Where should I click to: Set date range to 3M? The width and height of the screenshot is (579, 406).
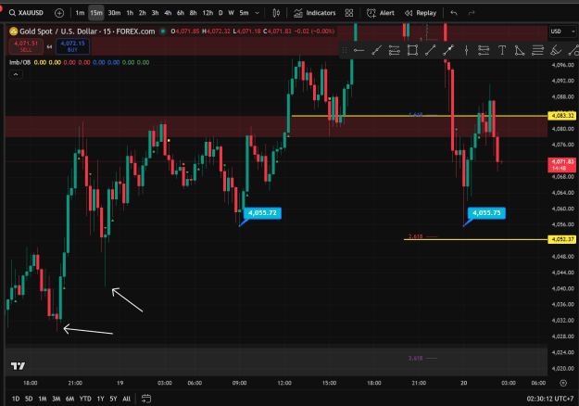pos(57,399)
